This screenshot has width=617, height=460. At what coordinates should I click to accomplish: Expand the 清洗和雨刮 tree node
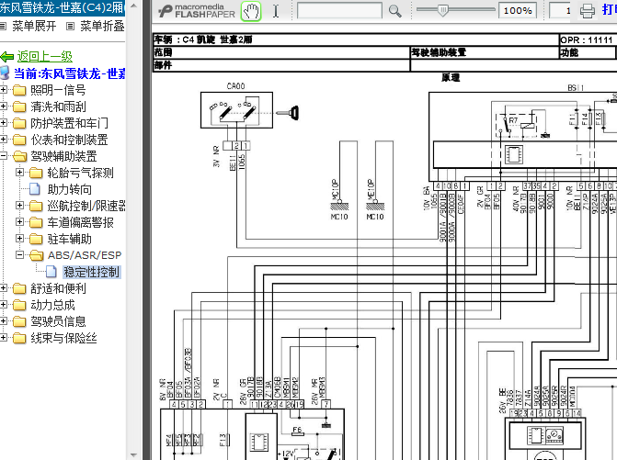point(3,107)
